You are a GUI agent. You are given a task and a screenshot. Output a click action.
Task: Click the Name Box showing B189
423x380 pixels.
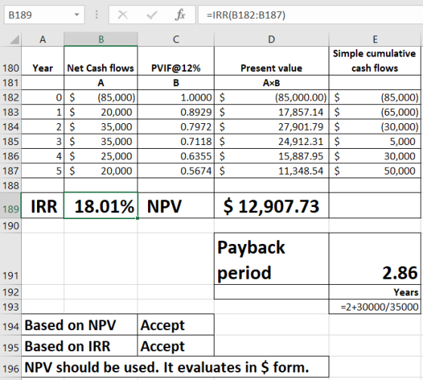click(44, 15)
